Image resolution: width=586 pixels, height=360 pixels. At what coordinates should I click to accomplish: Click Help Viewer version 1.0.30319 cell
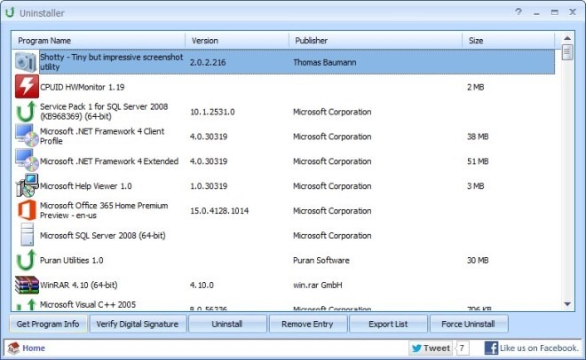click(x=209, y=186)
